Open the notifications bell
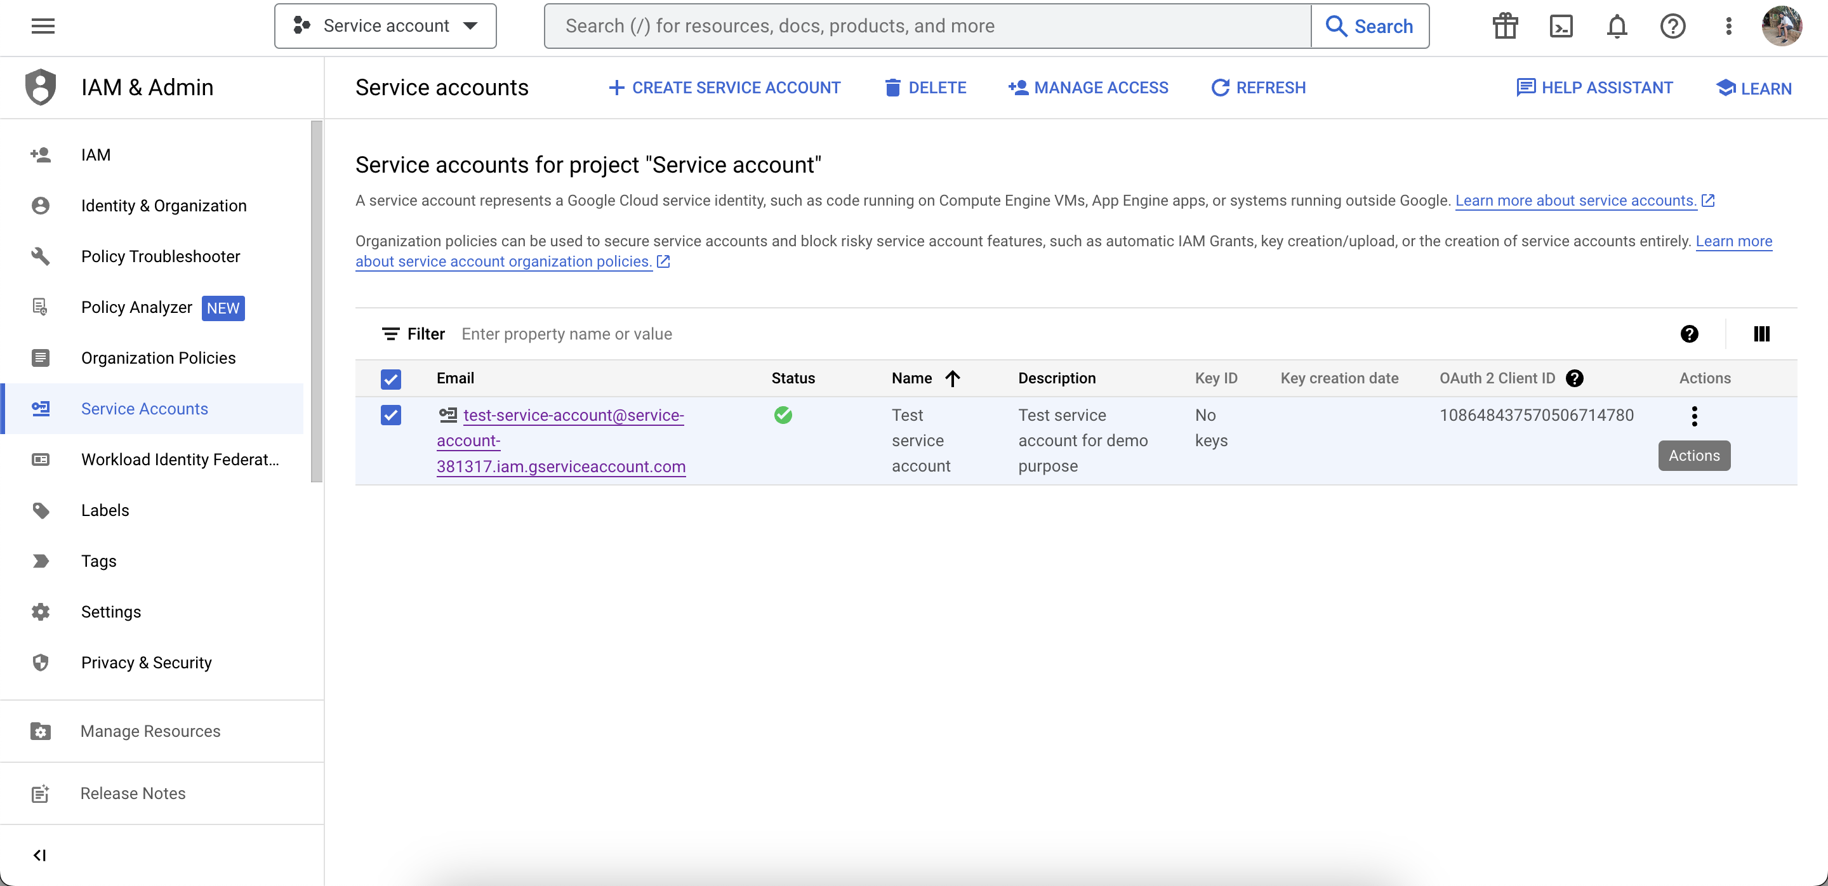Image resolution: width=1828 pixels, height=886 pixels. click(1617, 26)
